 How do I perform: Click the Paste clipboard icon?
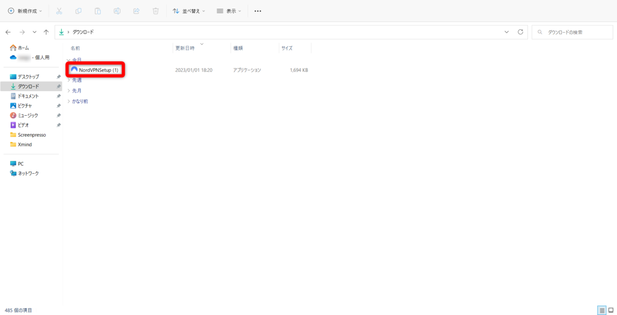click(98, 11)
